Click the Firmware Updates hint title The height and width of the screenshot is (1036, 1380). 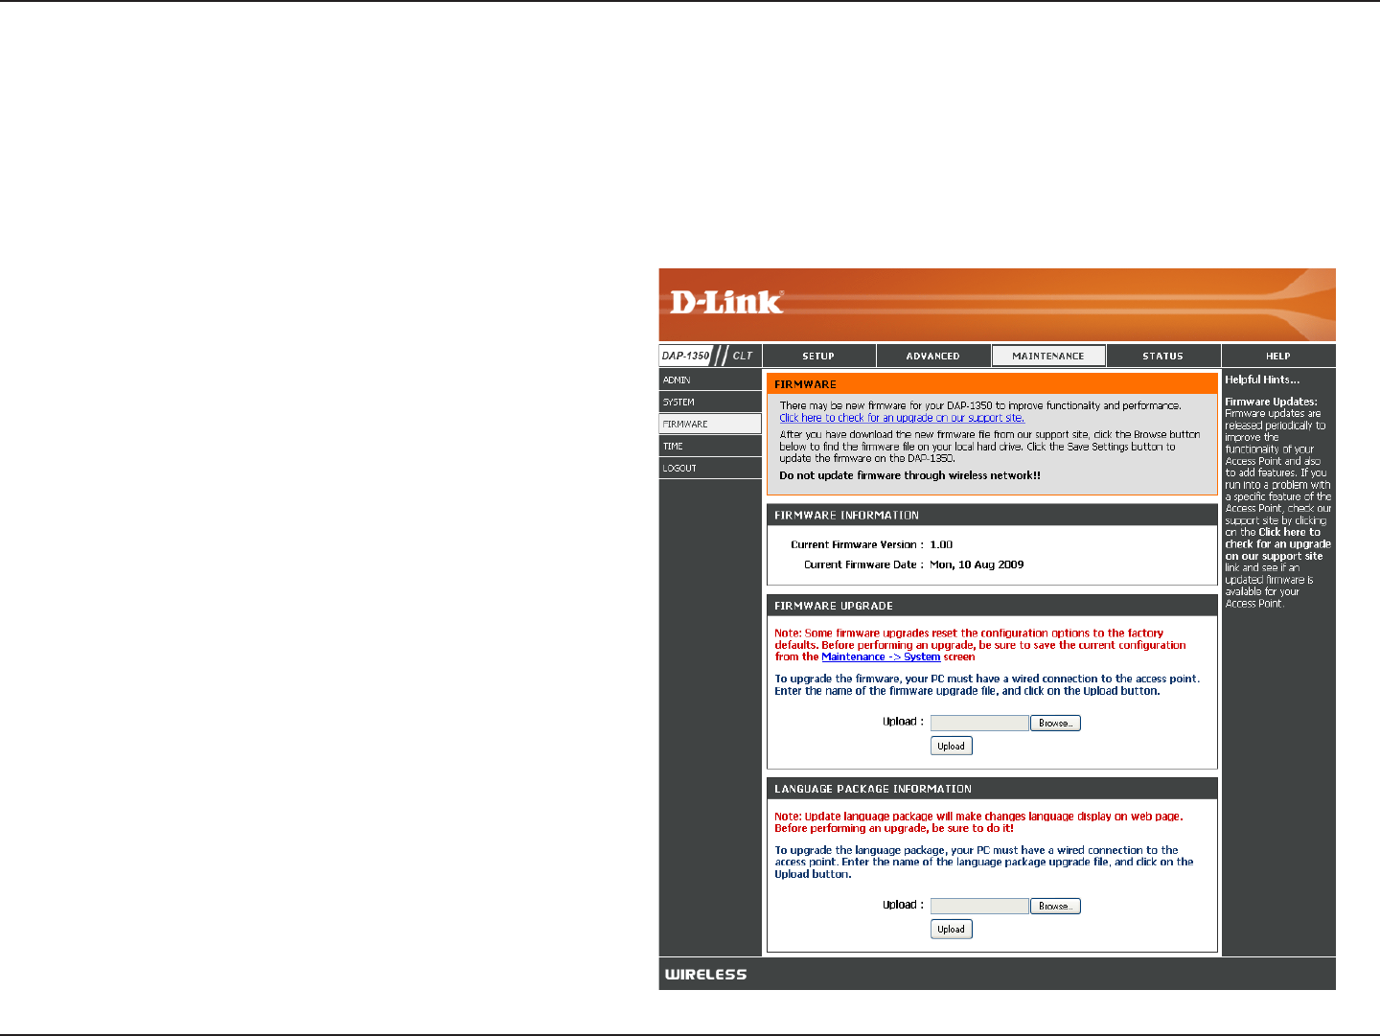coord(1271,402)
